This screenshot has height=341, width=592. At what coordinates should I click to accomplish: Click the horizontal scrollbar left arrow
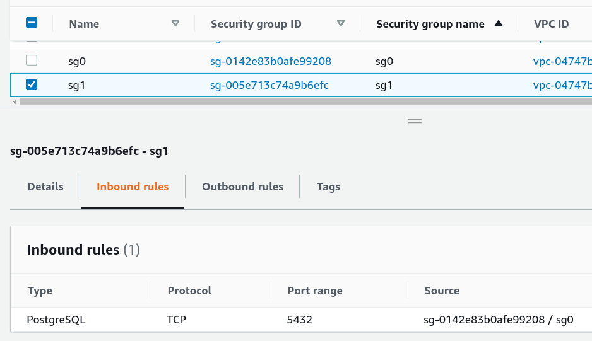click(x=13, y=101)
